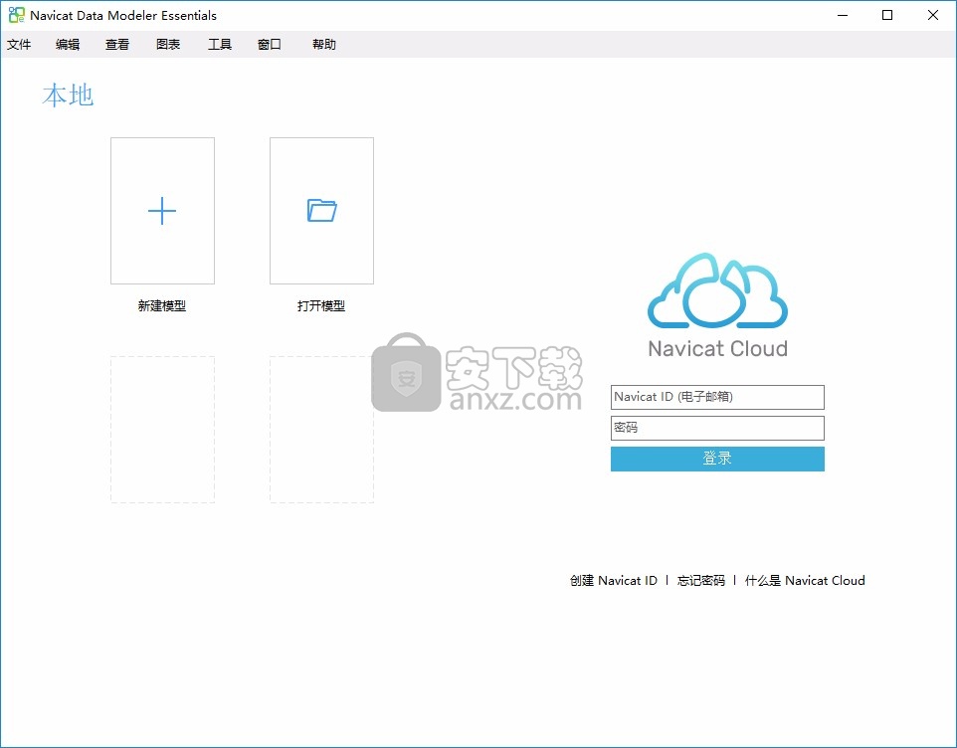Close the Navicat Data Modeler window
Image resolution: width=957 pixels, height=748 pixels.
coord(933,15)
